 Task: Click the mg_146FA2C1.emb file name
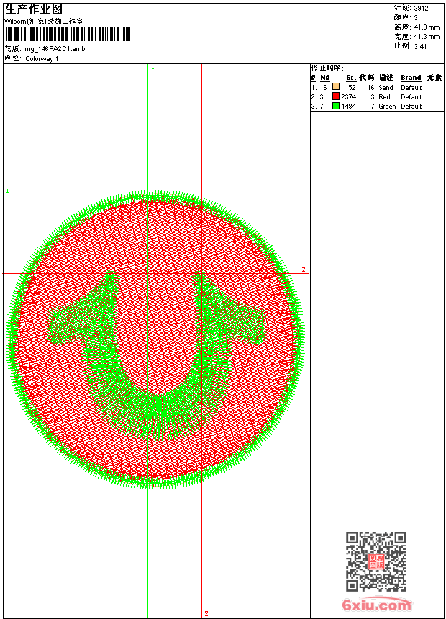[x=55, y=49]
